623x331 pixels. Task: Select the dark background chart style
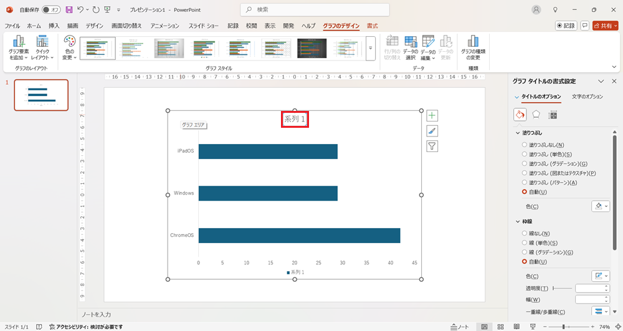[x=312, y=48]
